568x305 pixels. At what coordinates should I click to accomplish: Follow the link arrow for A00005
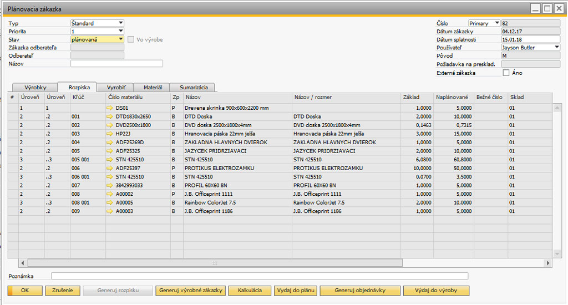tap(110, 202)
